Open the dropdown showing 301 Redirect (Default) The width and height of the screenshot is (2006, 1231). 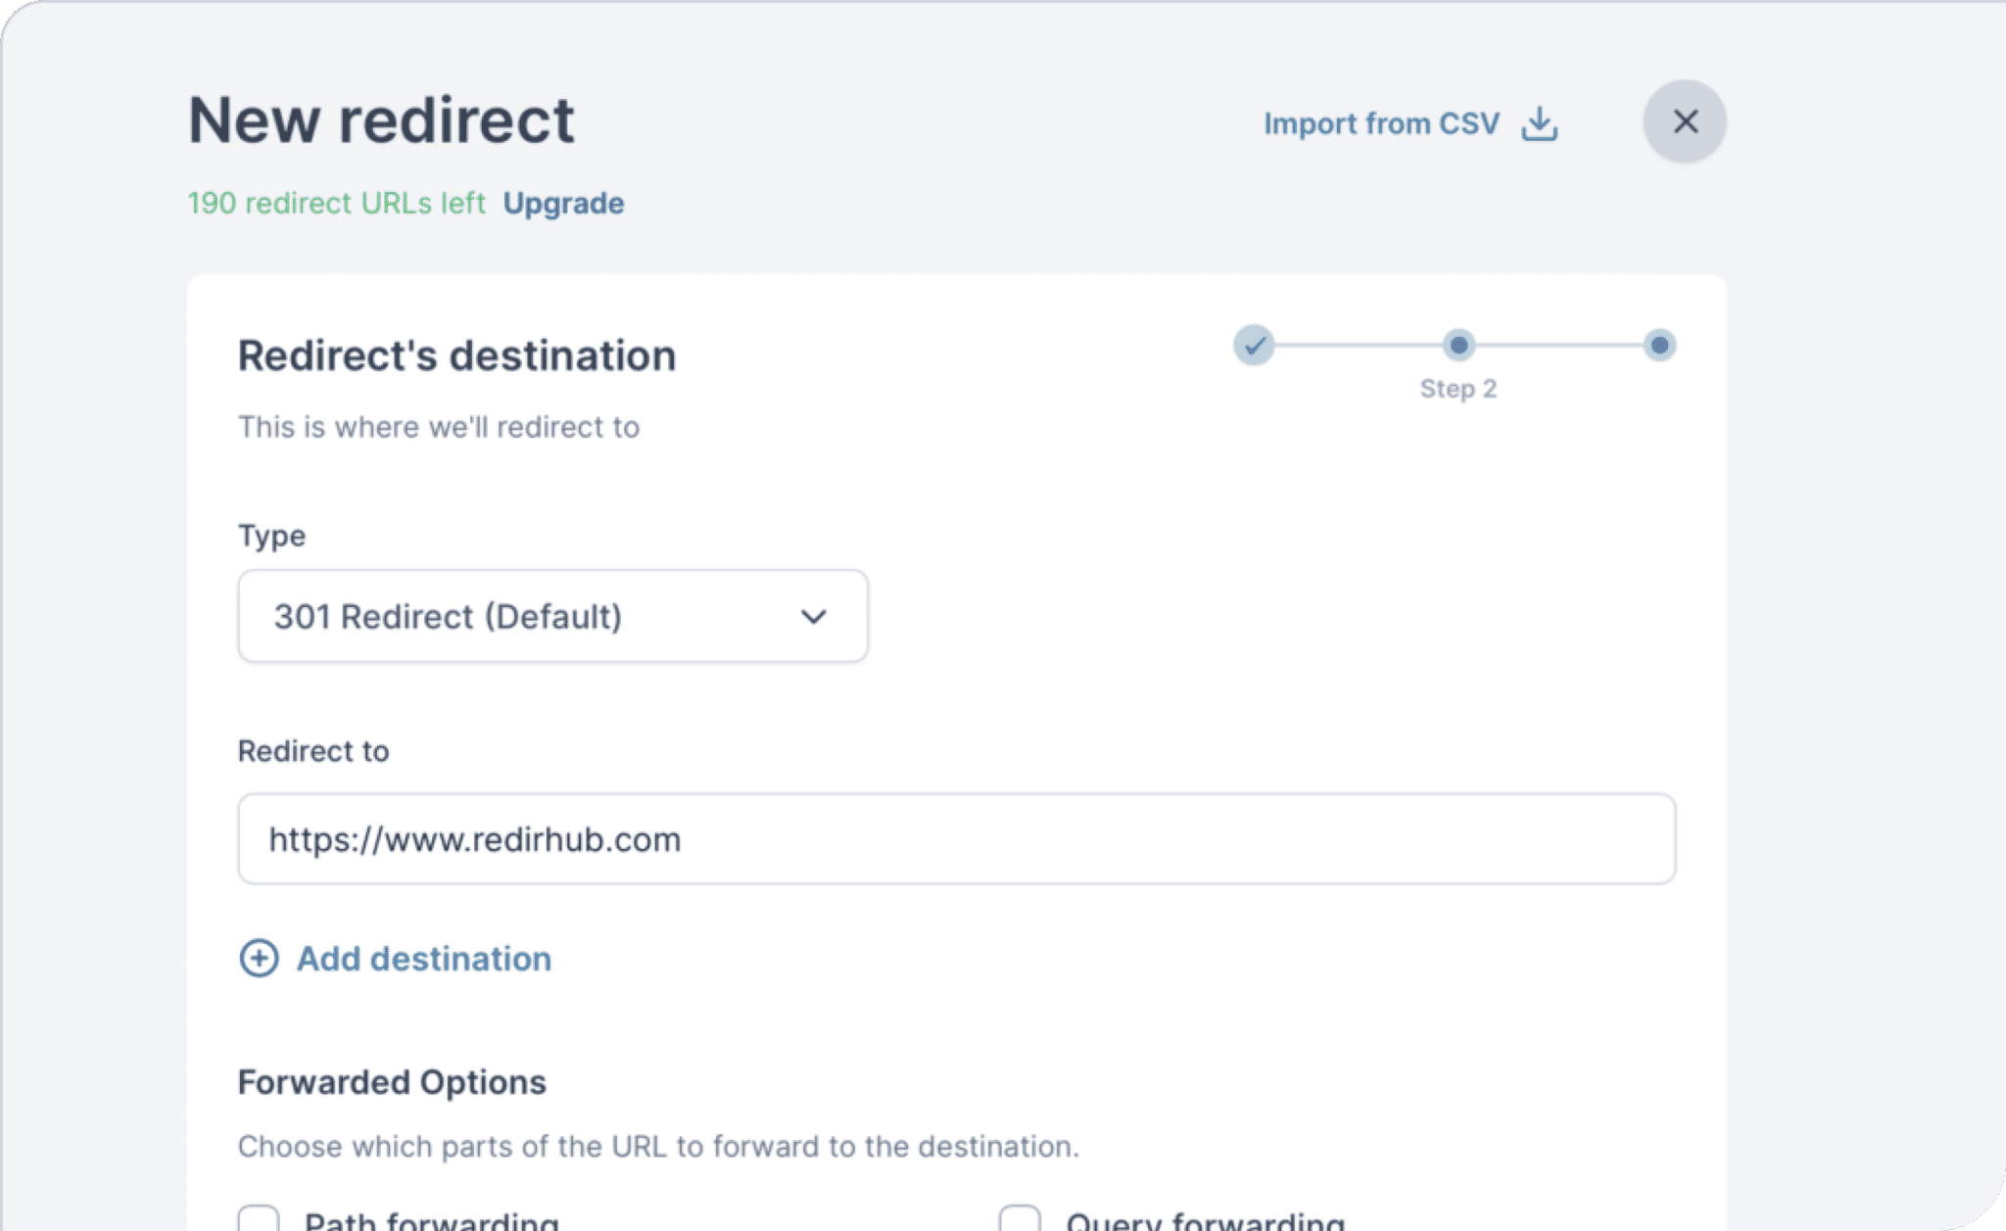551,616
